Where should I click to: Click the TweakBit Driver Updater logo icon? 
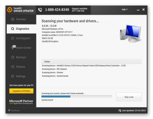pyautogui.click(x=9, y=10)
